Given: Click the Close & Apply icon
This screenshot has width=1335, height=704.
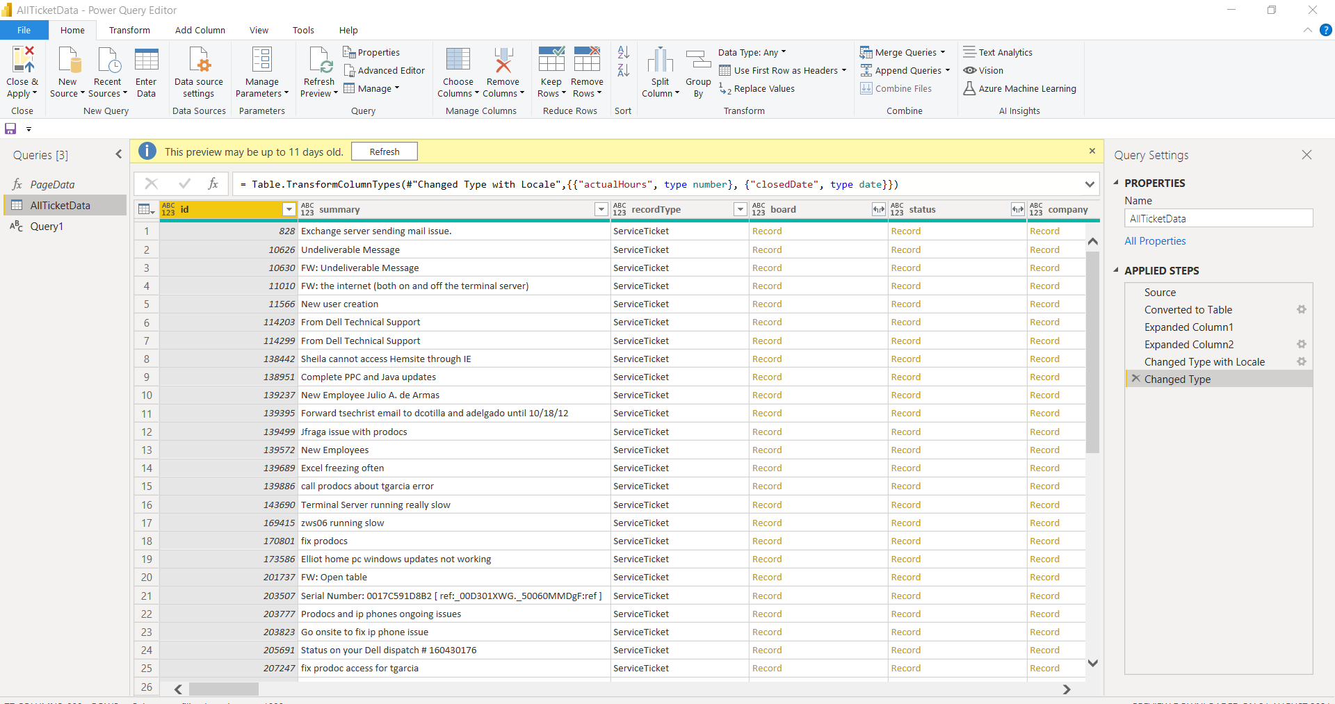Looking at the screenshot, I should [22, 60].
